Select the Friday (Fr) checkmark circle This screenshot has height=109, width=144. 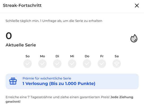pos(102,64)
